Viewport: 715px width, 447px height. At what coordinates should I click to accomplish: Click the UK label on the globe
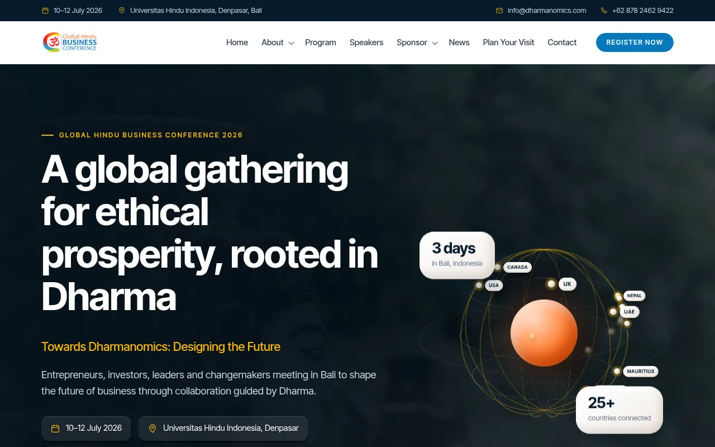567,284
